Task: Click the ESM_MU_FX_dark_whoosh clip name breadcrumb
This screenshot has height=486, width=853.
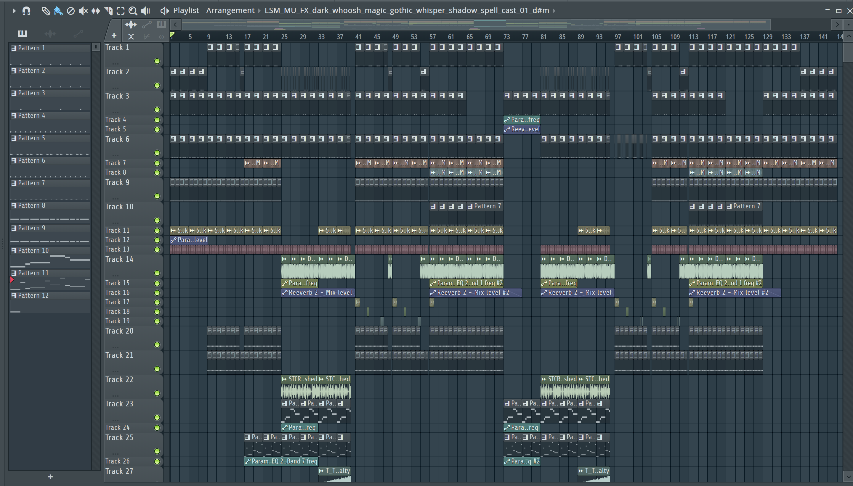Action: pos(407,10)
